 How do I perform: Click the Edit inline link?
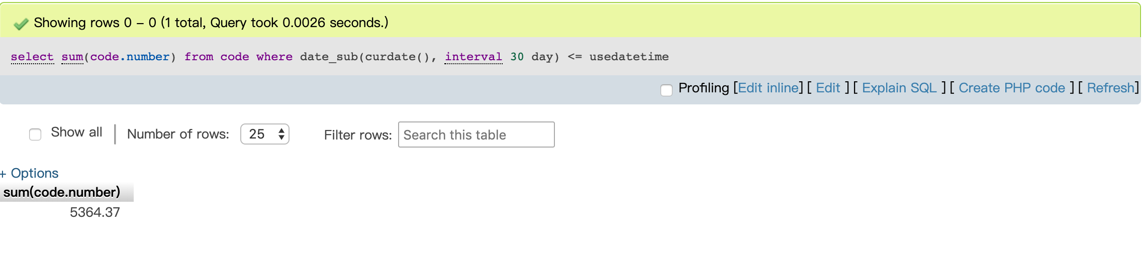pyautogui.click(x=768, y=88)
